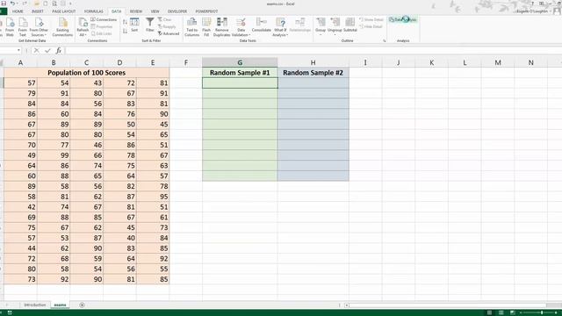Click the Undo arrow in quick access toolbar

click(x=12, y=4)
